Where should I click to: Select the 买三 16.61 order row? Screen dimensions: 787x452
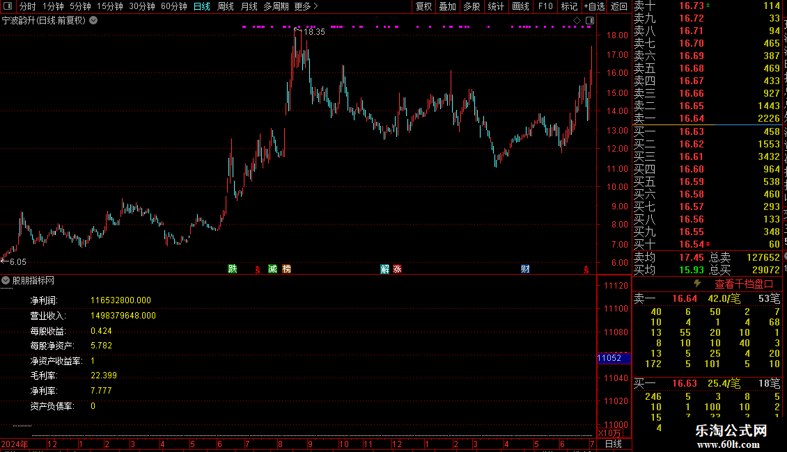pos(707,156)
